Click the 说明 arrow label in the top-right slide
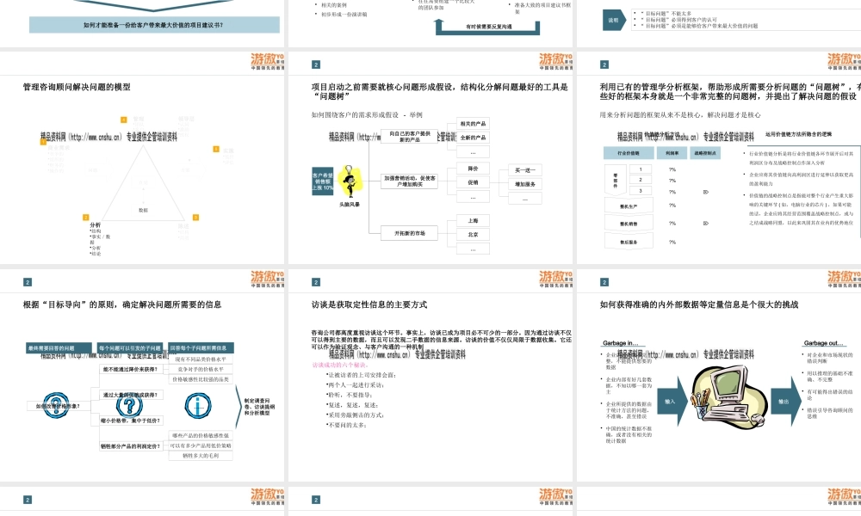 pos(614,20)
